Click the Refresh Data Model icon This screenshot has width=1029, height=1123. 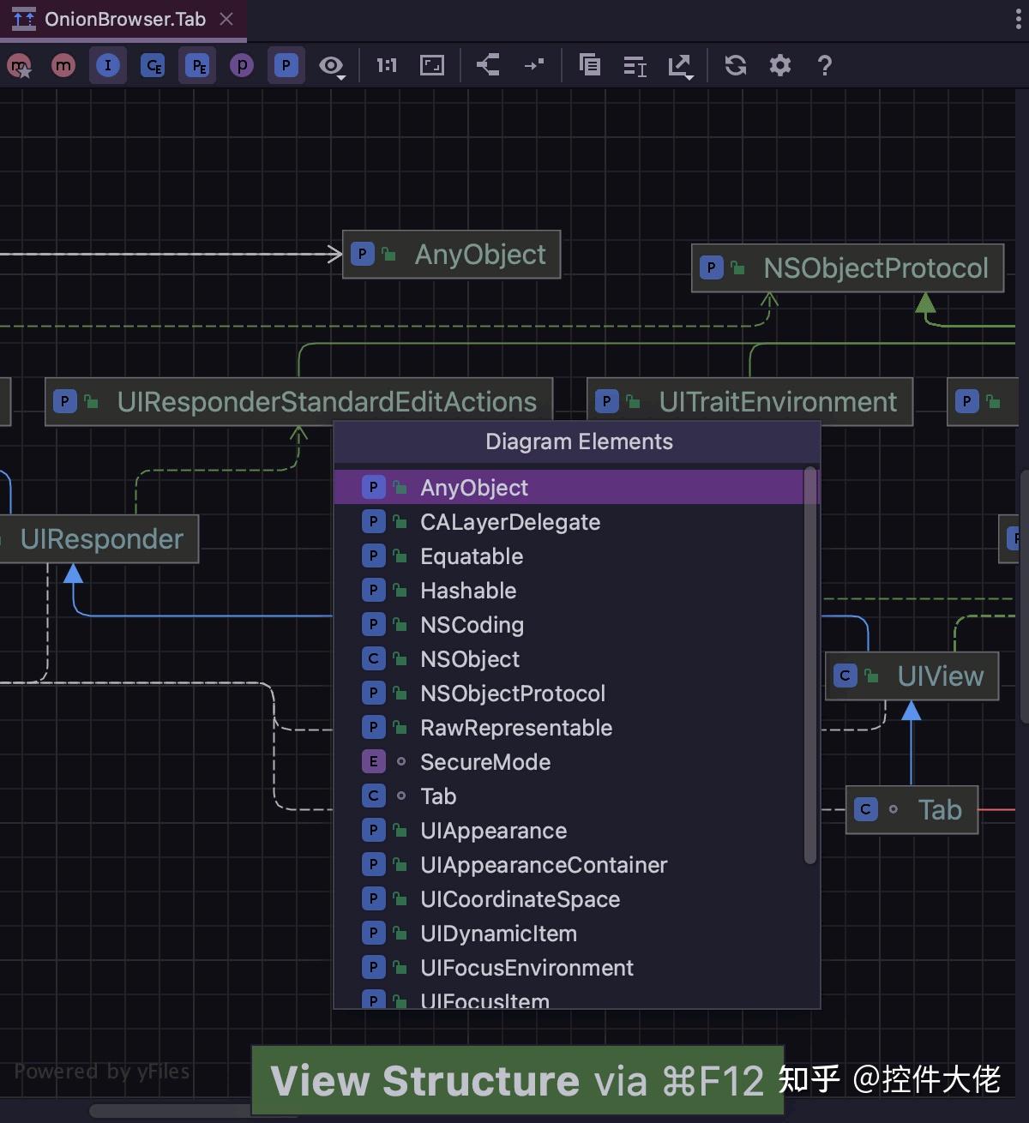point(735,65)
